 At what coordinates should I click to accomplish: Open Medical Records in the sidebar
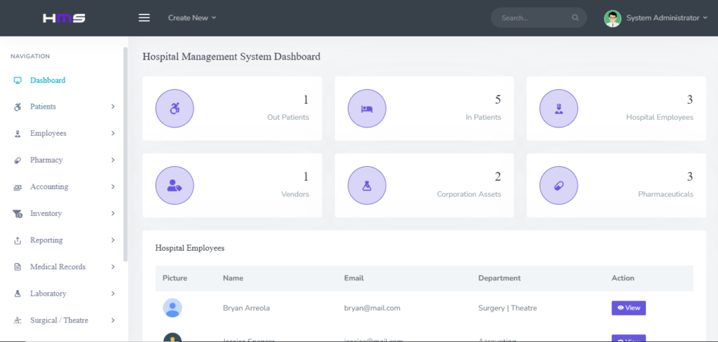tap(57, 267)
